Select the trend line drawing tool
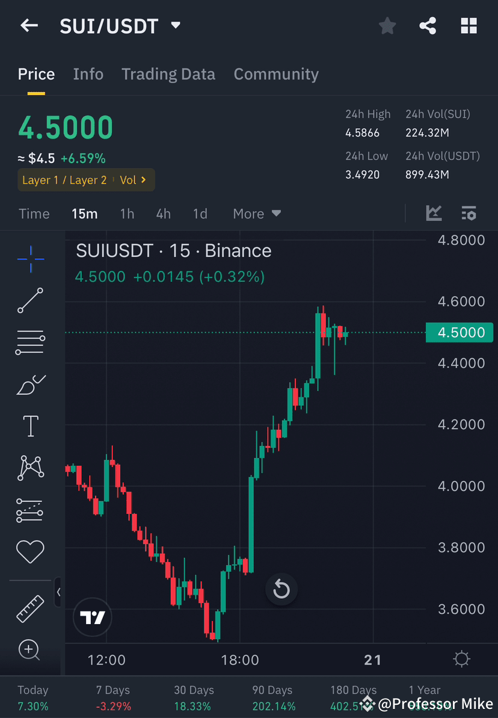The width and height of the screenshot is (498, 718). (30, 301)
